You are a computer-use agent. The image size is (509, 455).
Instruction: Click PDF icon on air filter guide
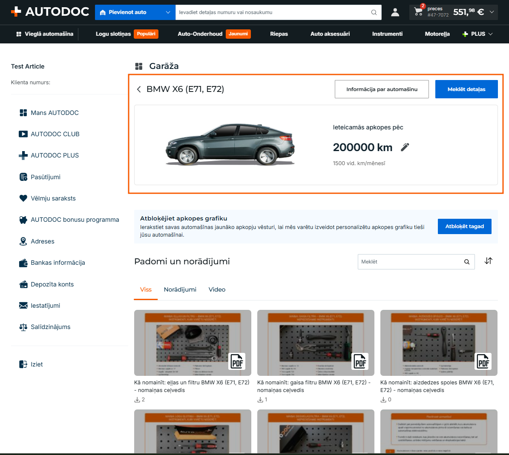point(360,361)
